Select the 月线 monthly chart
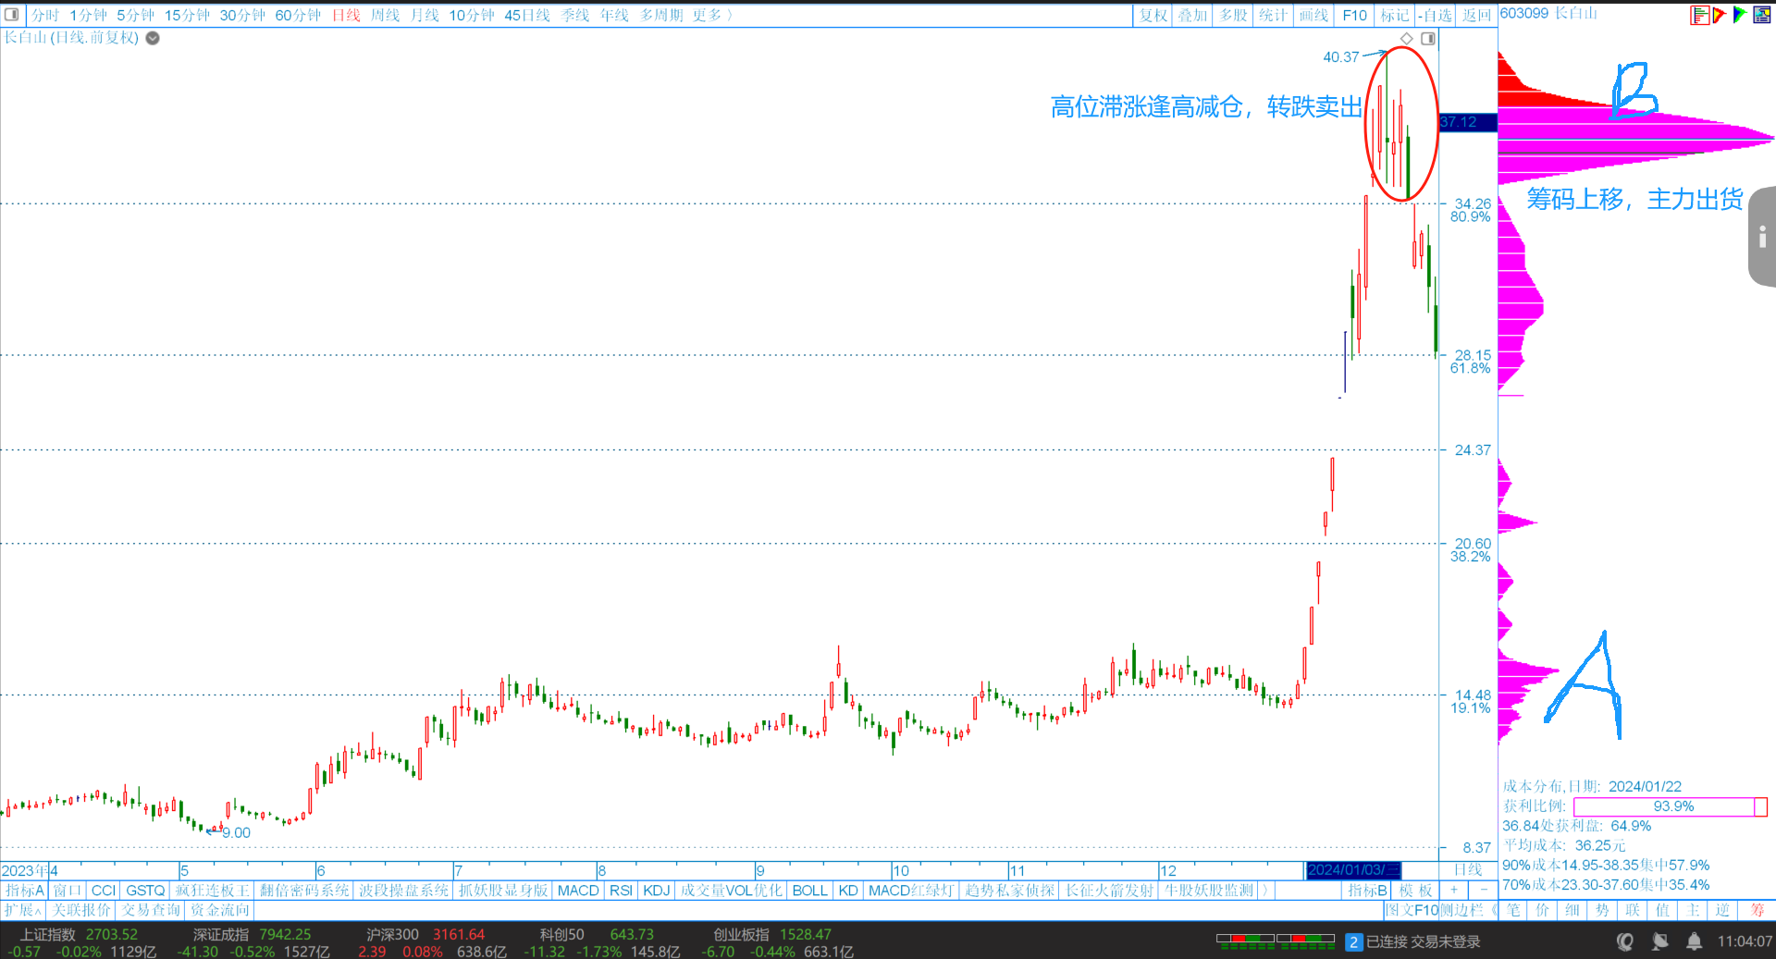 (x=425, y=15)
